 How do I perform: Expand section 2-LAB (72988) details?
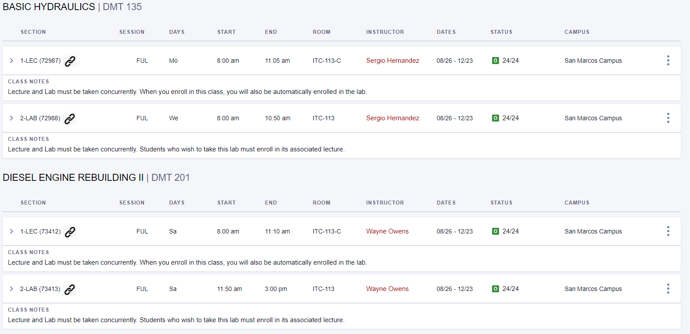tap(11, 118)
